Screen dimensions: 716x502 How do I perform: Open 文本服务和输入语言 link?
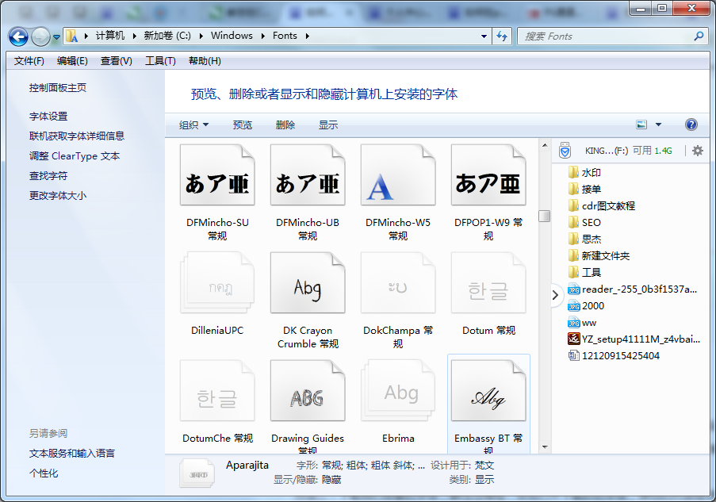[71, 453]
